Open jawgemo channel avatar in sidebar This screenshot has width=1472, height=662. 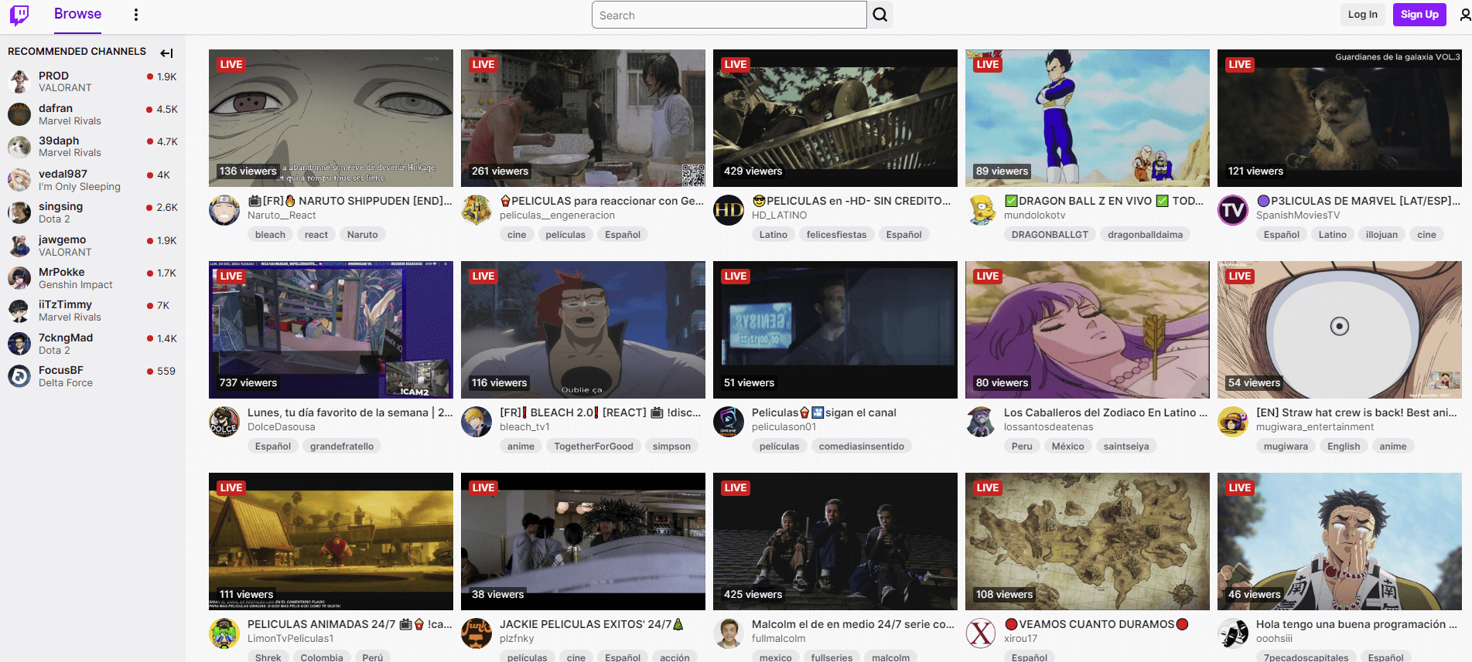[19, 246]
